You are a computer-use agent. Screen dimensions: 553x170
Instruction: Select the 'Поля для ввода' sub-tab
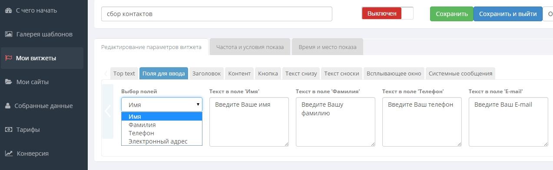[x=164, y=73]
